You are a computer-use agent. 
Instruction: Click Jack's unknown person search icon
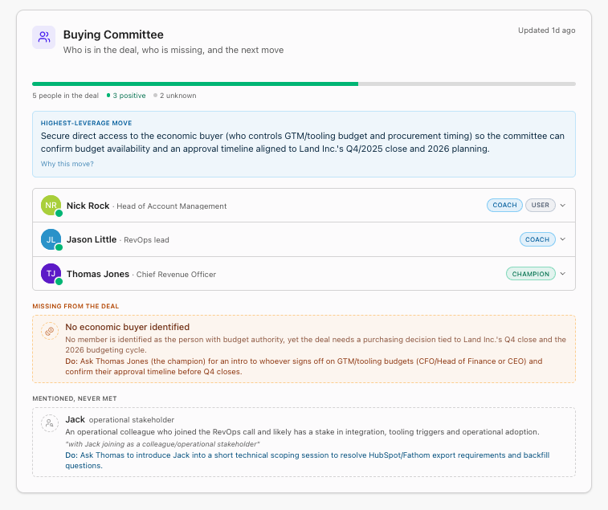50,422
